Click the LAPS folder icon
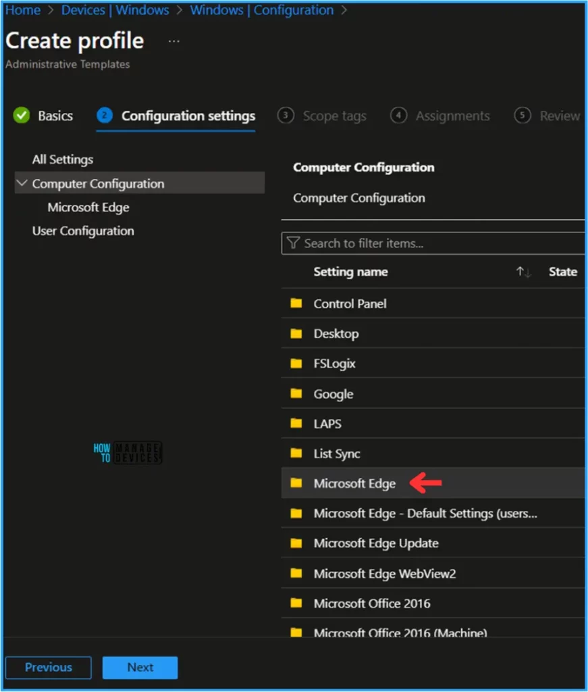This screenshot has width=588, height=692. 296,423
